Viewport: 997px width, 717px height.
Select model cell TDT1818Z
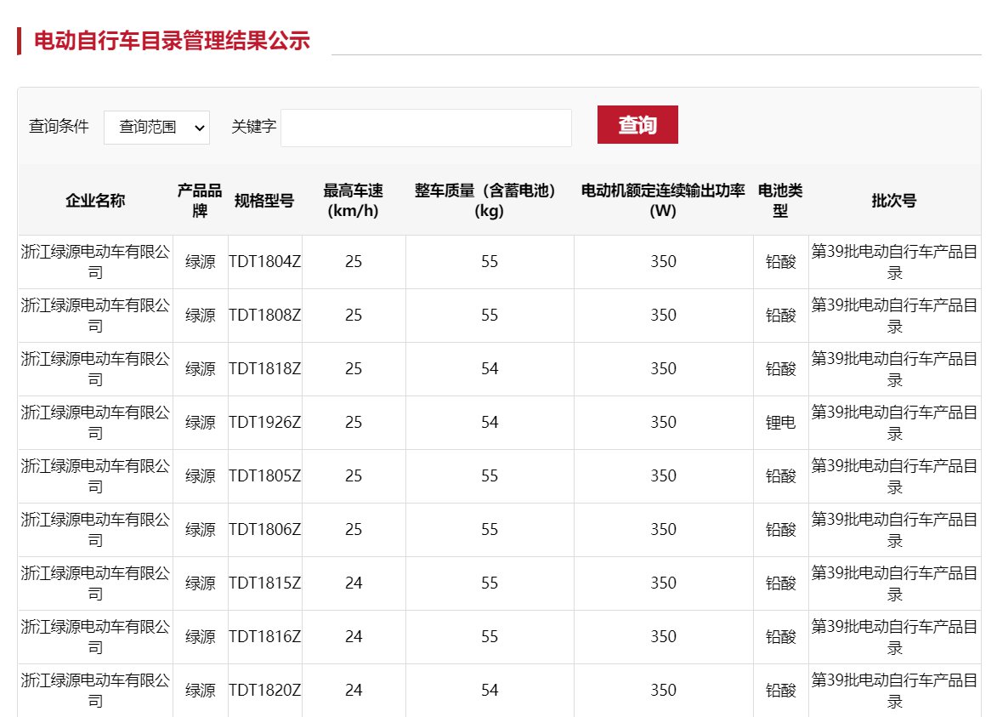[x=264, y=369]
